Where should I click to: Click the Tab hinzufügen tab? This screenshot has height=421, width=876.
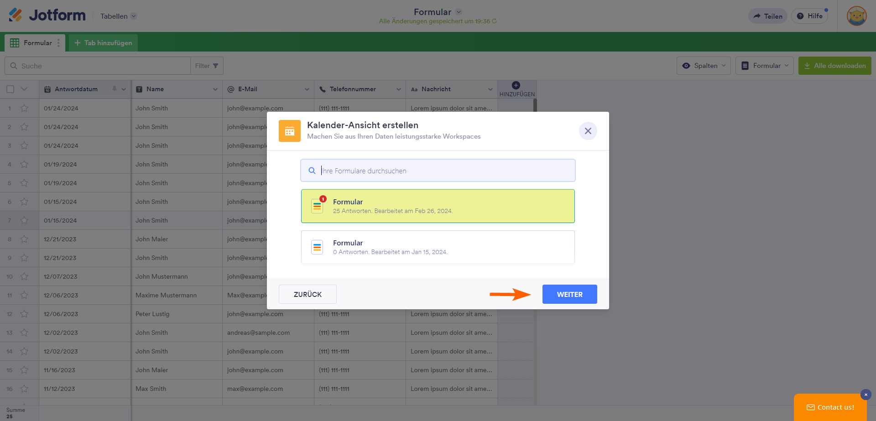pyautogui.click(x=103, y=43)
